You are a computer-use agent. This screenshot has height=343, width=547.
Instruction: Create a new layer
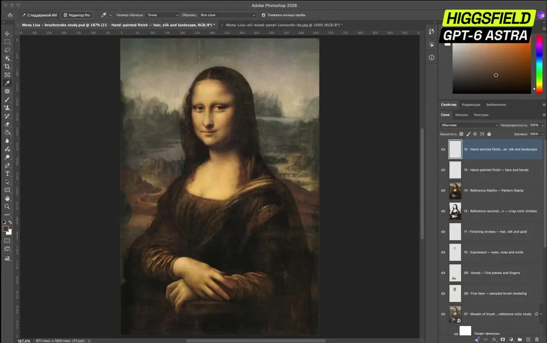(528, 339)
